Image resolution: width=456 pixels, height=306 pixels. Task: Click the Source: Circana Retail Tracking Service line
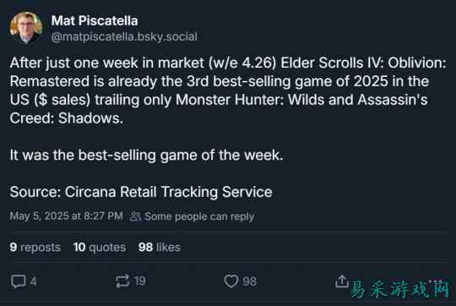tap(141, 192)
